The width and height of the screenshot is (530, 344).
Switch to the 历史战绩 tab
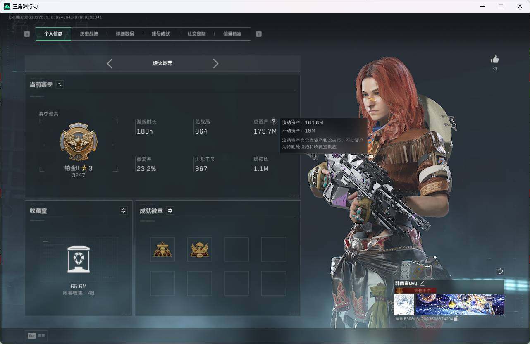click(89, 34)
